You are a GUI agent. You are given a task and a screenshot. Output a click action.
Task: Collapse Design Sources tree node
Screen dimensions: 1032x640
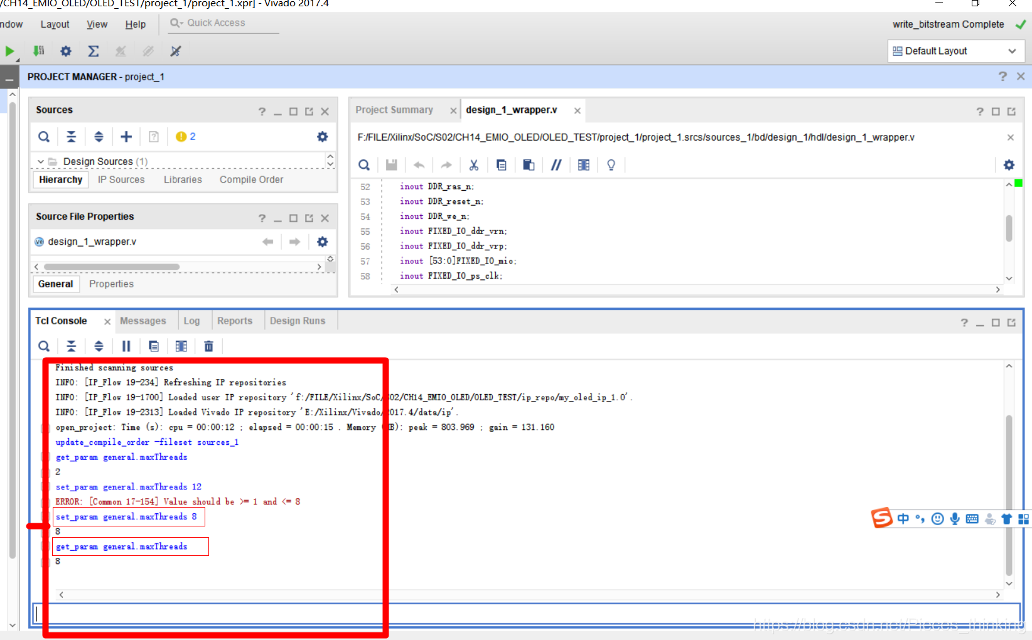[40, 162]
